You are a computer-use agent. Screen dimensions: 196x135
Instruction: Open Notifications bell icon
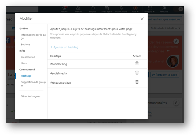pos(121,9)
